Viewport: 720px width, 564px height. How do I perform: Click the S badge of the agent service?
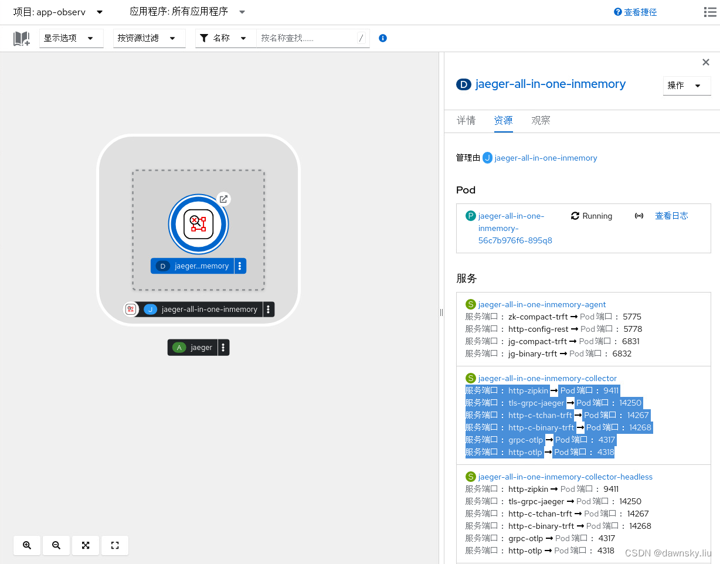click(x=470, y=304)
